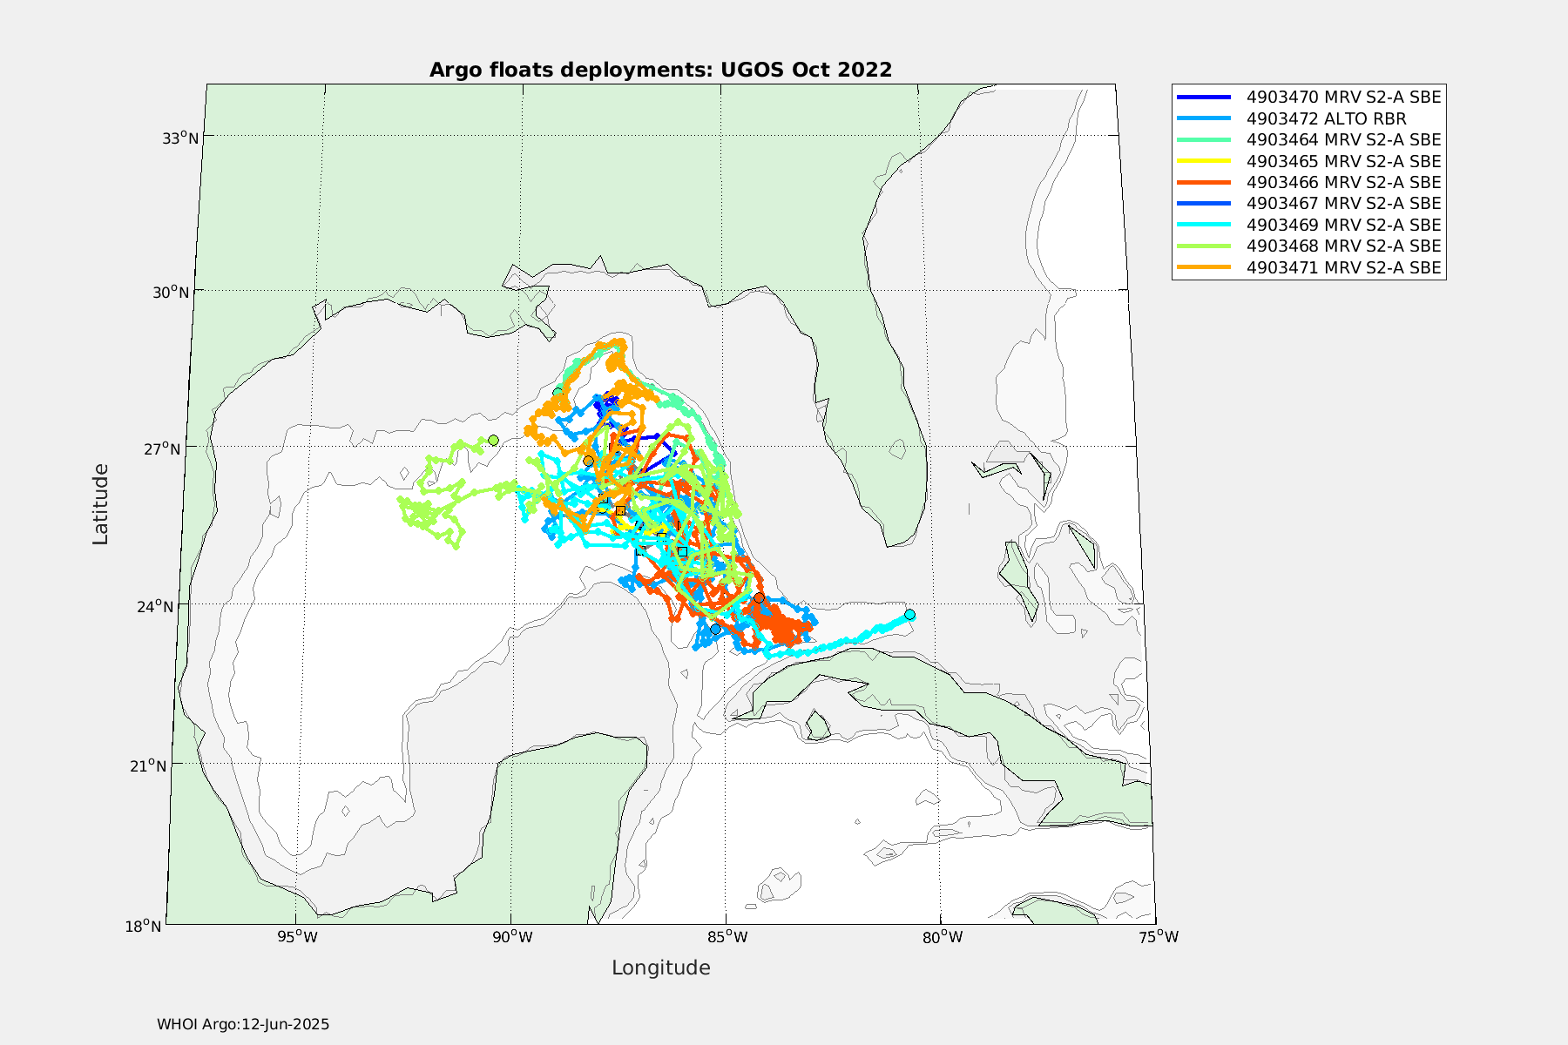Click the yellow line swatch for 4903465
This screenshot has width=1568, height=1045.
1203,161
